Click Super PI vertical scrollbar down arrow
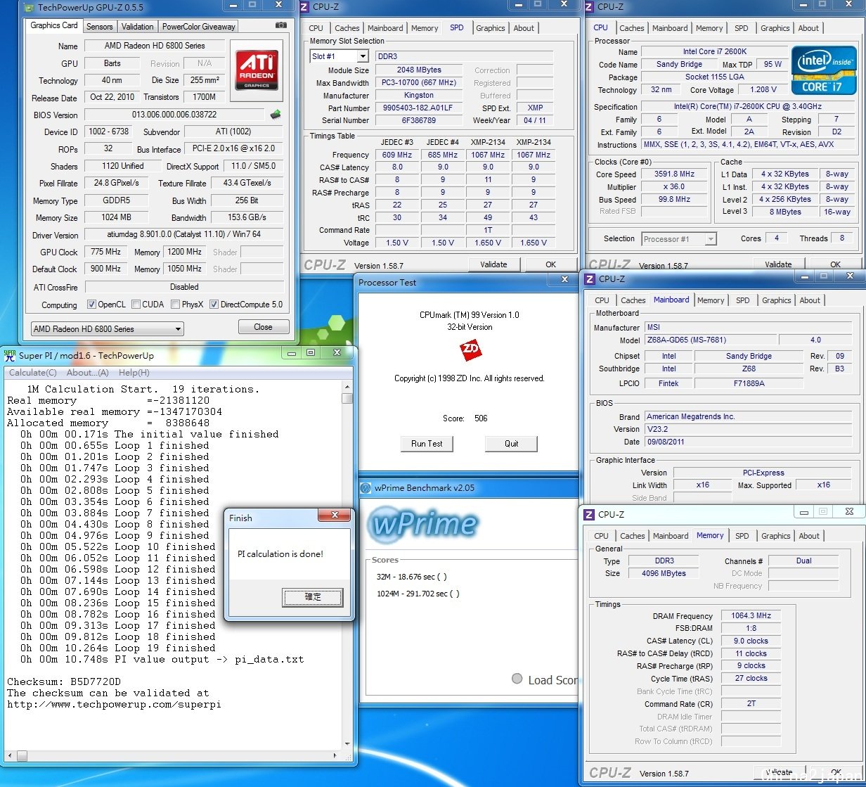The width and height of the screenshot is (866, 787). pyautogui.click(x=347, y=743)
